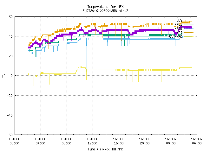Select the ELS legend label
Screen dimensions: 203x152
click(179, 20)
